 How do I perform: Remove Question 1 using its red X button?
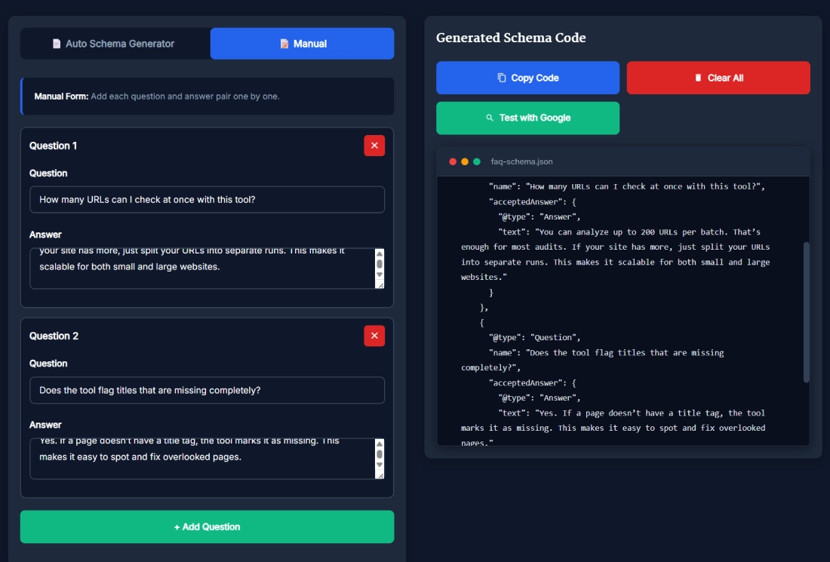coord(373,146)
